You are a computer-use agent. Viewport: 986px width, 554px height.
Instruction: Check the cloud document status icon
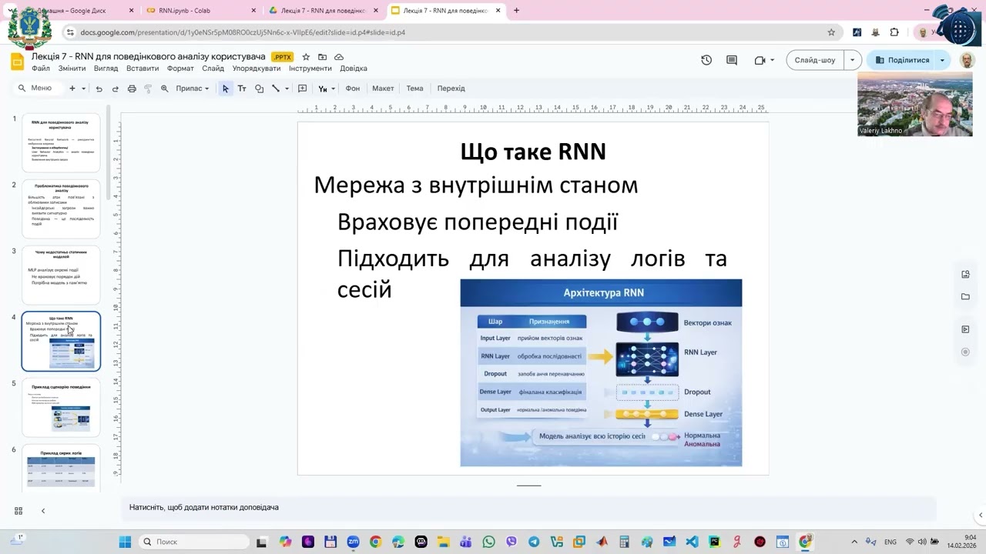(339, 57)
